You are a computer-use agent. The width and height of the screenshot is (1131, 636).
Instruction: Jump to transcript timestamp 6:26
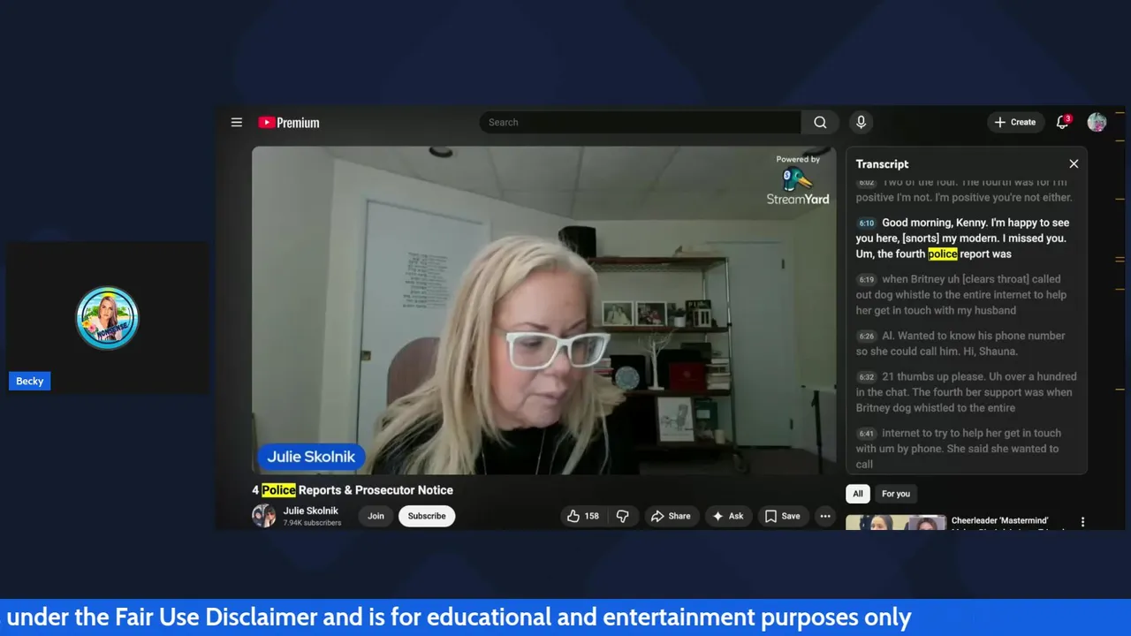pos(867,337)
